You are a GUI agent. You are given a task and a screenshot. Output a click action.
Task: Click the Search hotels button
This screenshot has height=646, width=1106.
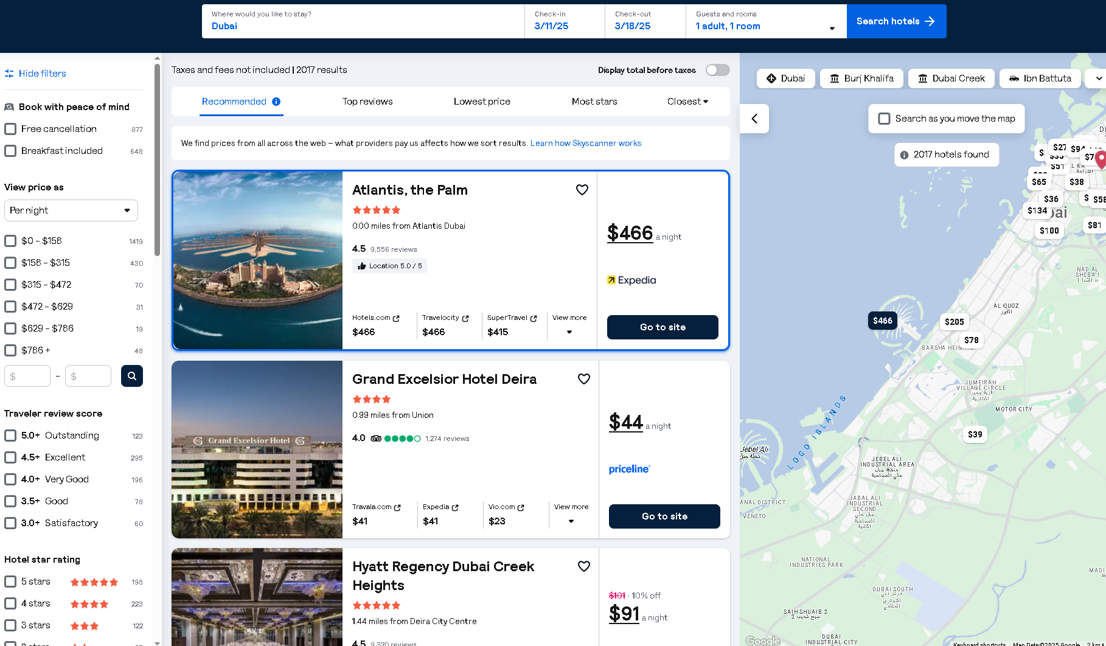point(896,21)
